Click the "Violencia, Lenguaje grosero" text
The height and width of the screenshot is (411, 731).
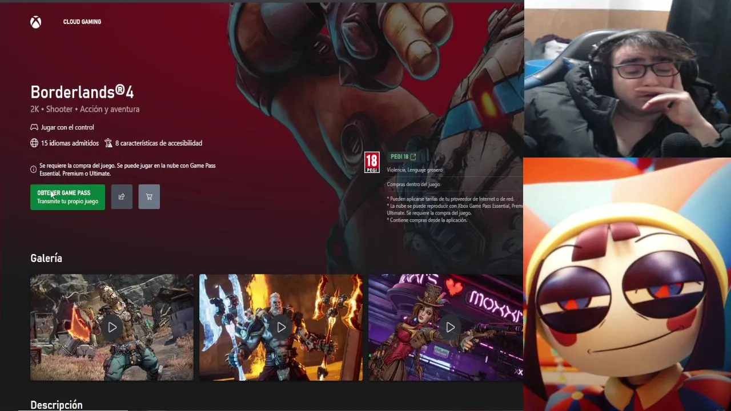pos(415,170)
